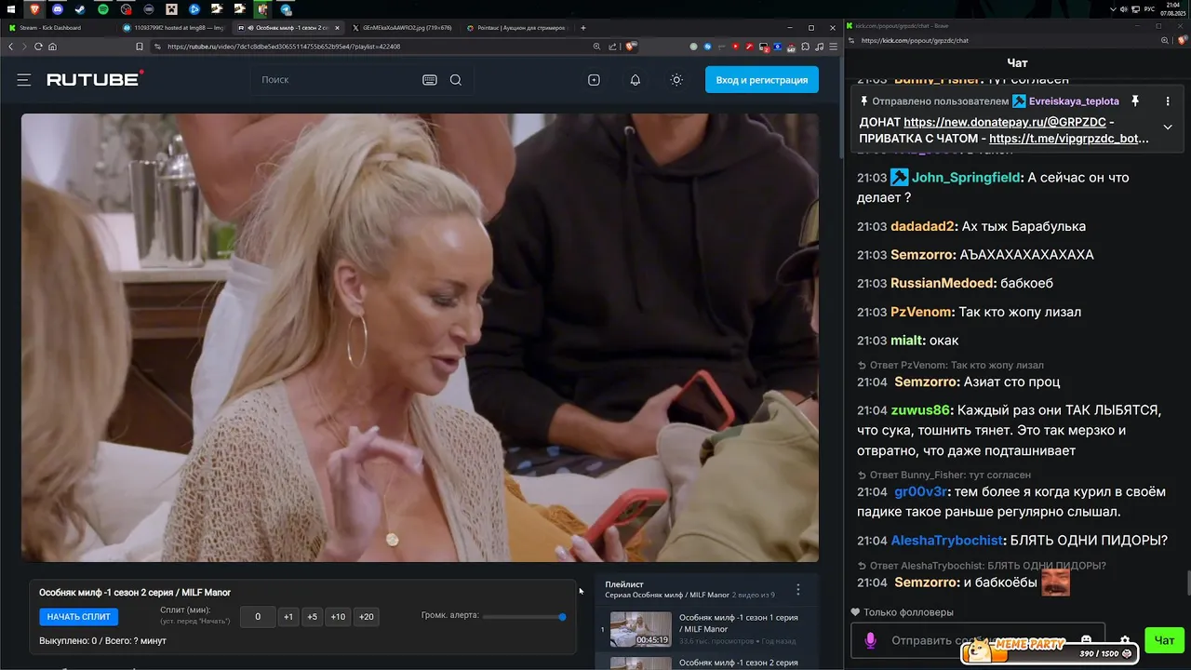Switch to 'GEnMEkaXoAAWRO2.jpg' tab
This screenshot has height=670, width=1191.
click(x=402, y=28)
